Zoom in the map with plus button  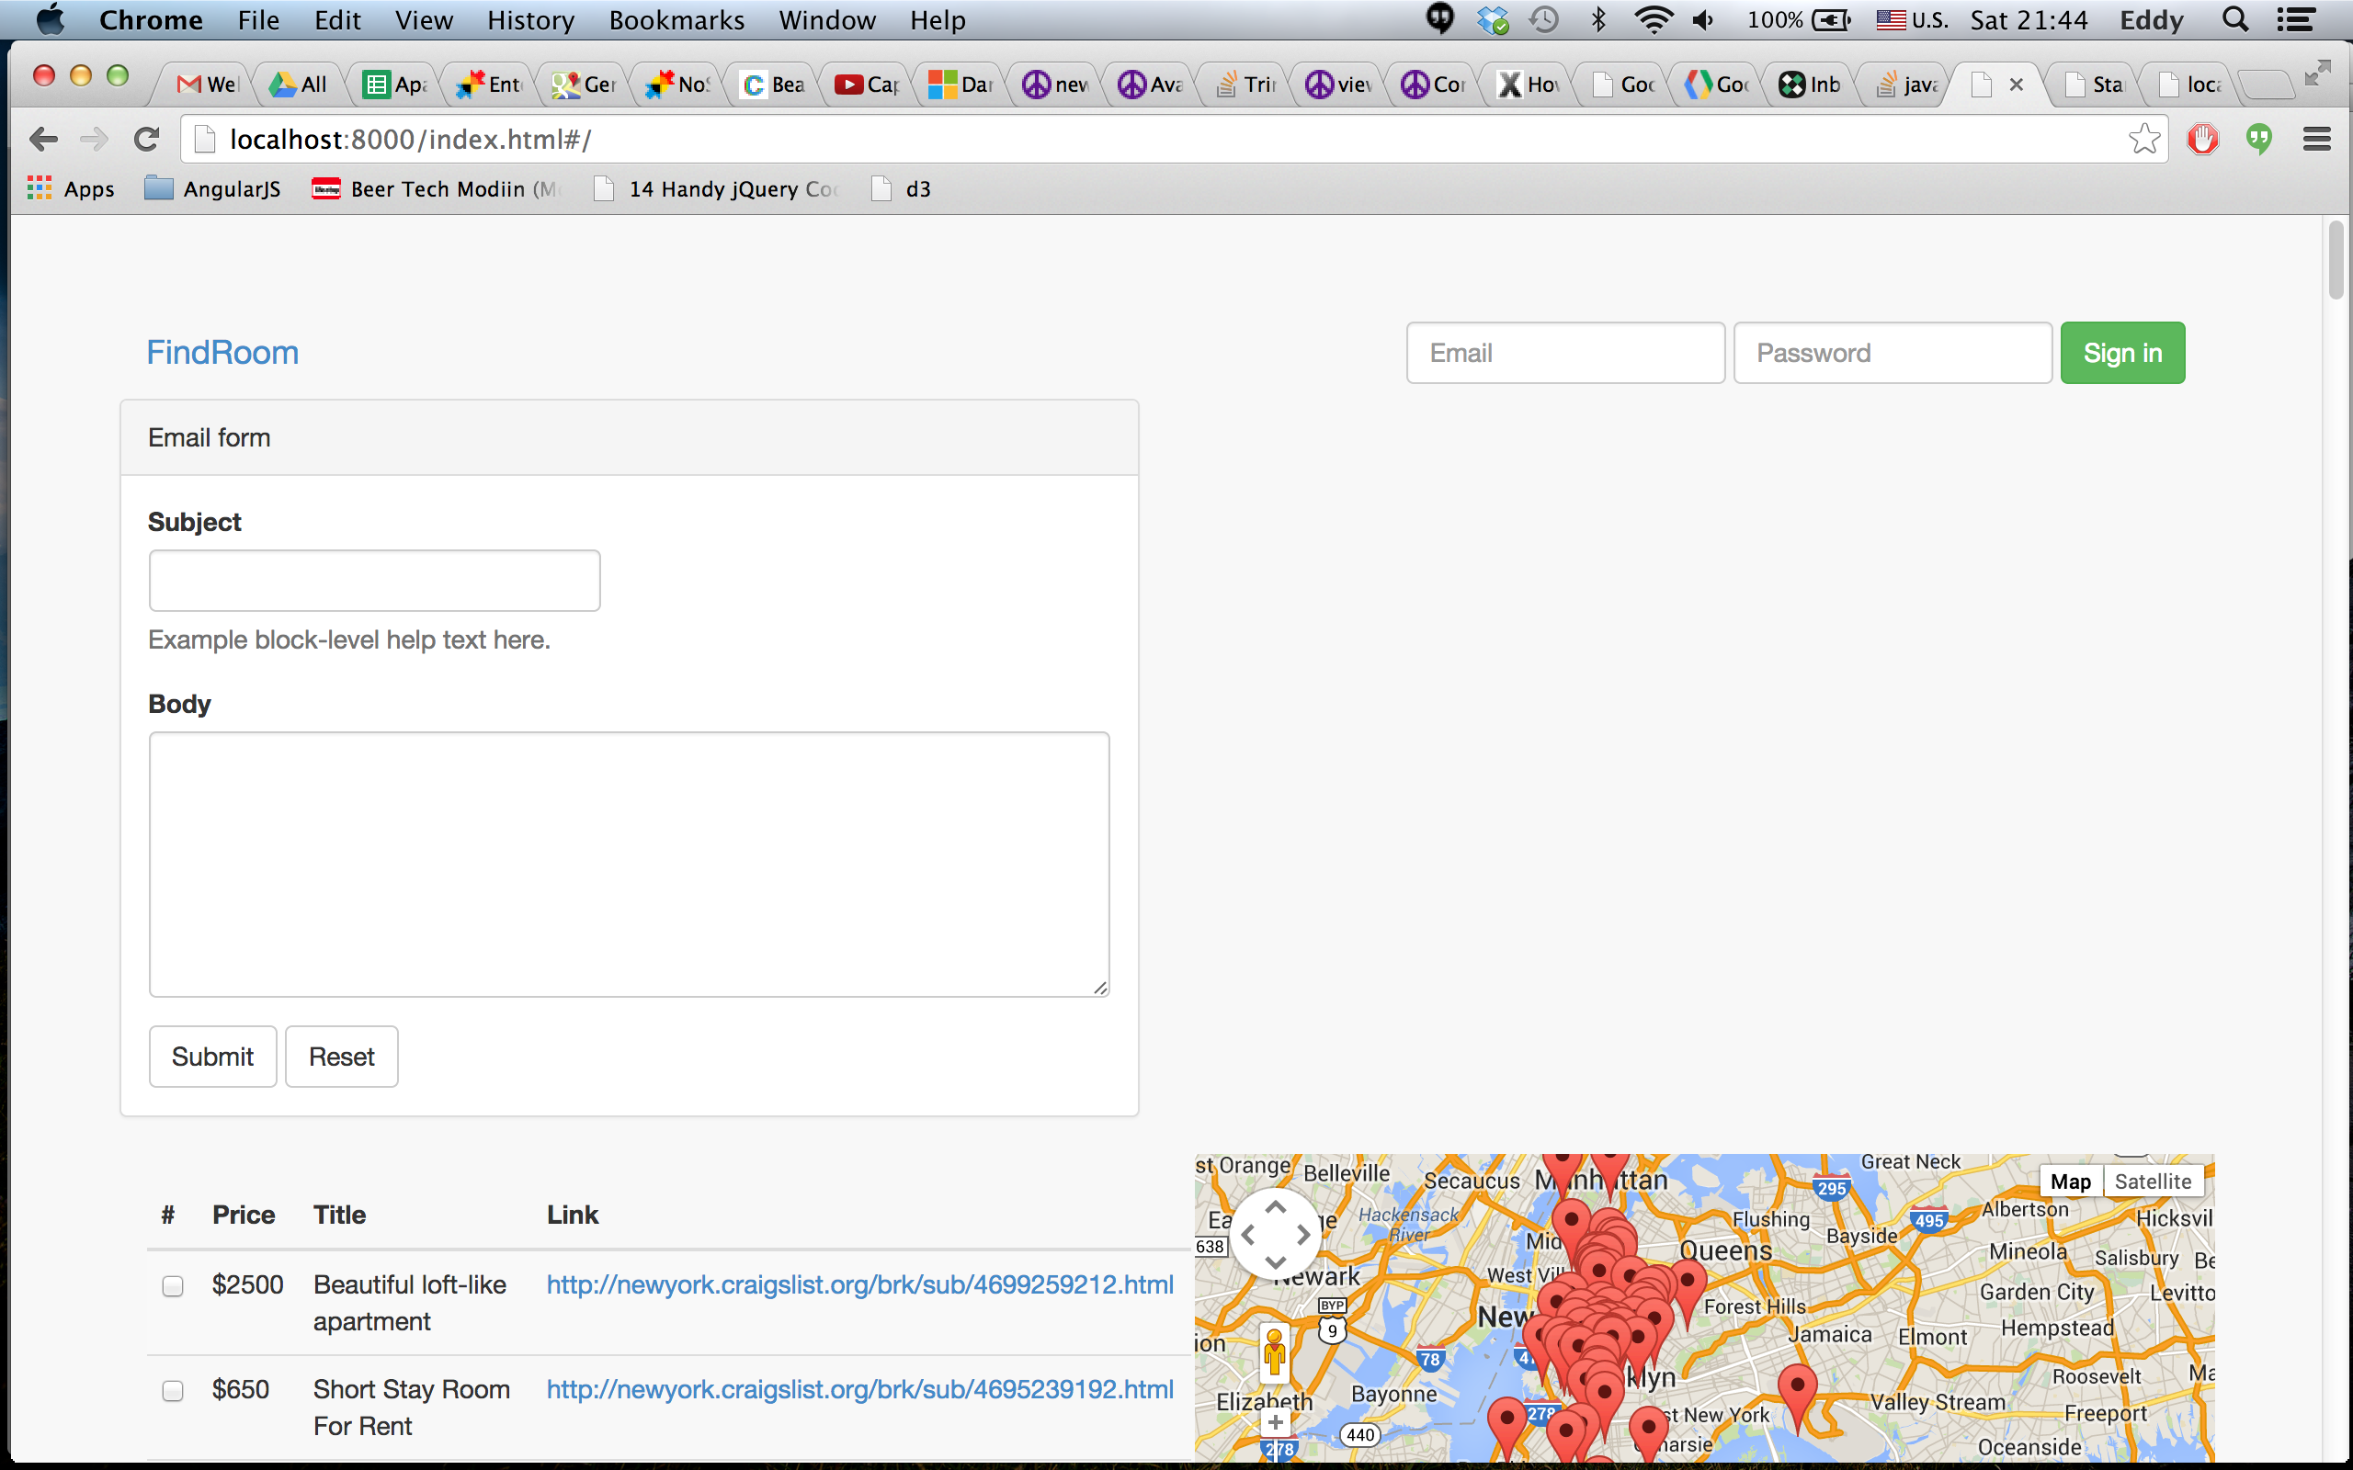coord(1275,1422)
